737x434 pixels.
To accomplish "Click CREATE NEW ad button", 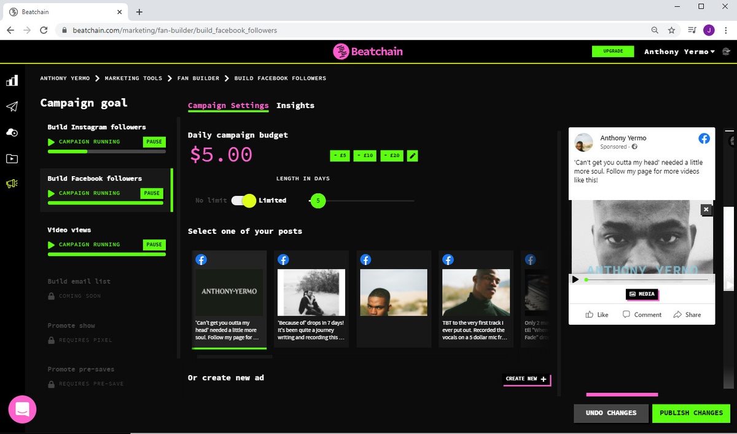I will (x=526, y=379).
